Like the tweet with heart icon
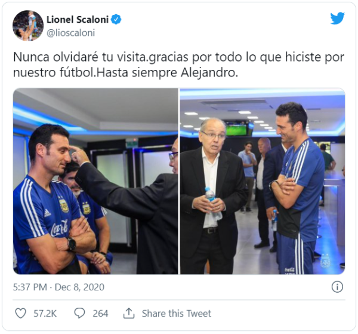This screenshot has height=334, width=358. pyautogui.click(x=20, y=313)
